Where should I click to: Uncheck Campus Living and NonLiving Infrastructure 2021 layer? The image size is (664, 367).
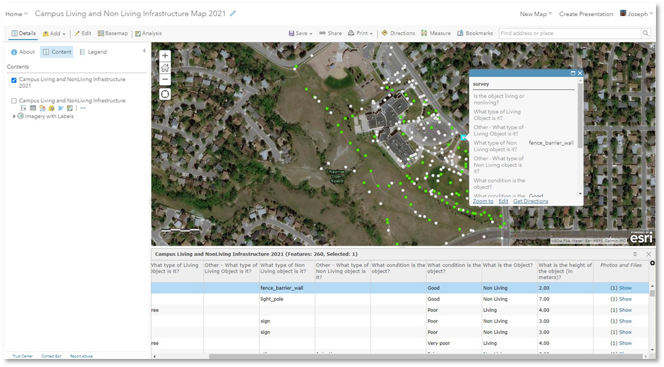(x=14, y=80)
